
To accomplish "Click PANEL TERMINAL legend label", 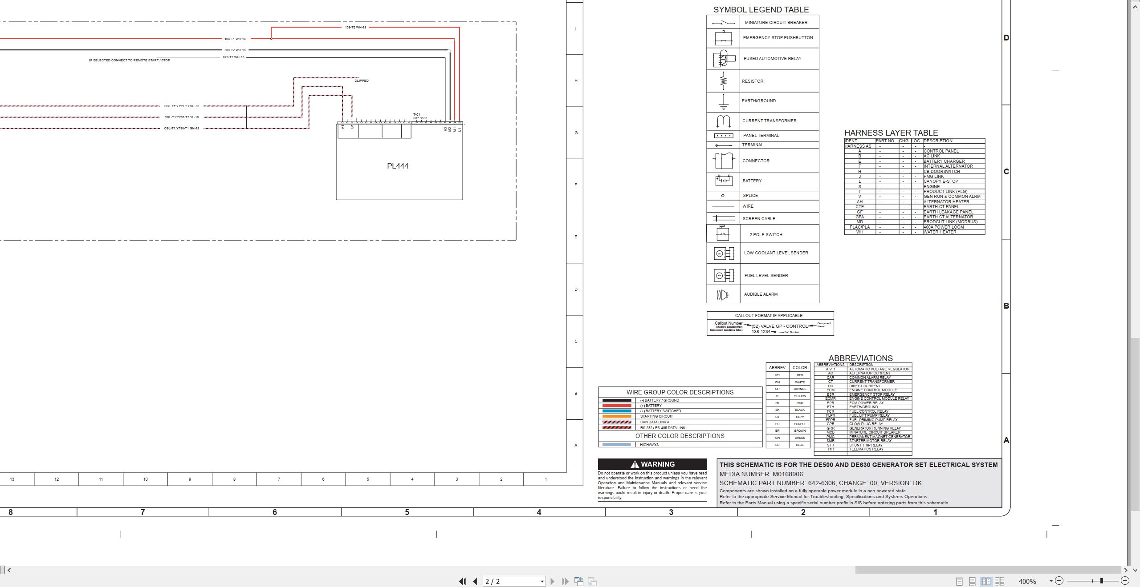I will 761,136.
